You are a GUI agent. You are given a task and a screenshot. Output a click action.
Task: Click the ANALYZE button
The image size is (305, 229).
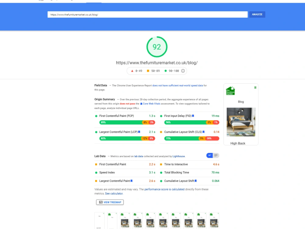point(257,14)
